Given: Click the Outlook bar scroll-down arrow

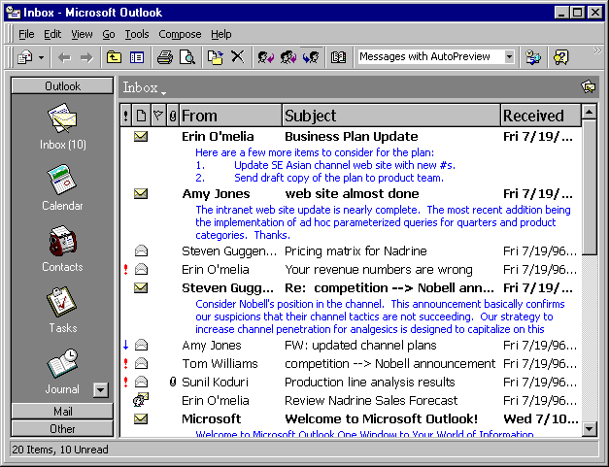Looking at the screenshot, I should pyautogui.click(x=101, y=389).
